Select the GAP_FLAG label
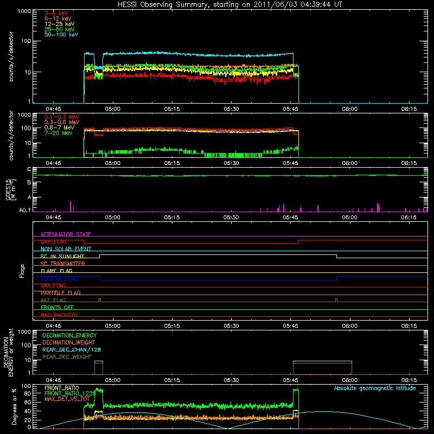 pos(53,241)
